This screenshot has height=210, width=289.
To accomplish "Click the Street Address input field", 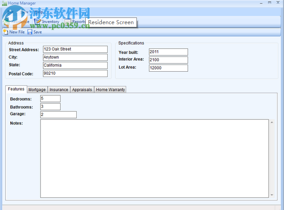I will 75,49.
